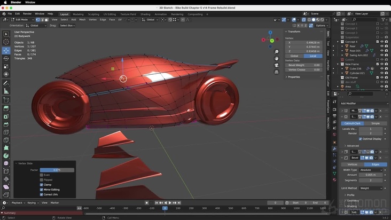This screenshot has width=391, height=220.
Task: Activate the Scale tool
Action: click(x=6, y=66)
